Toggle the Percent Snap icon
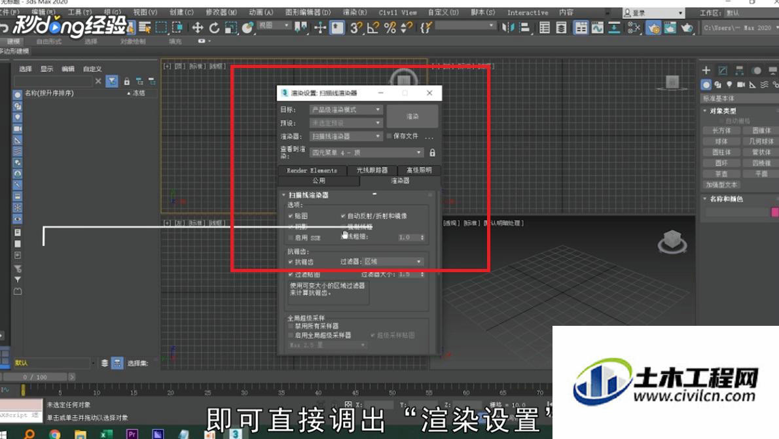Screen dimensions: 779x439 tap(390, 28)
